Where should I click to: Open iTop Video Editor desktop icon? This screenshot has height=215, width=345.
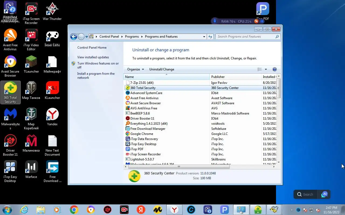31,40
